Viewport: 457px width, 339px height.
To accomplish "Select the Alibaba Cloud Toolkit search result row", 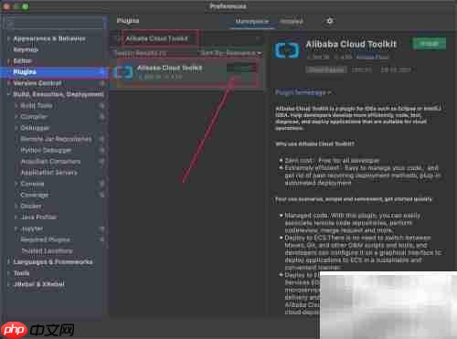I will click(x=186, y=72).
